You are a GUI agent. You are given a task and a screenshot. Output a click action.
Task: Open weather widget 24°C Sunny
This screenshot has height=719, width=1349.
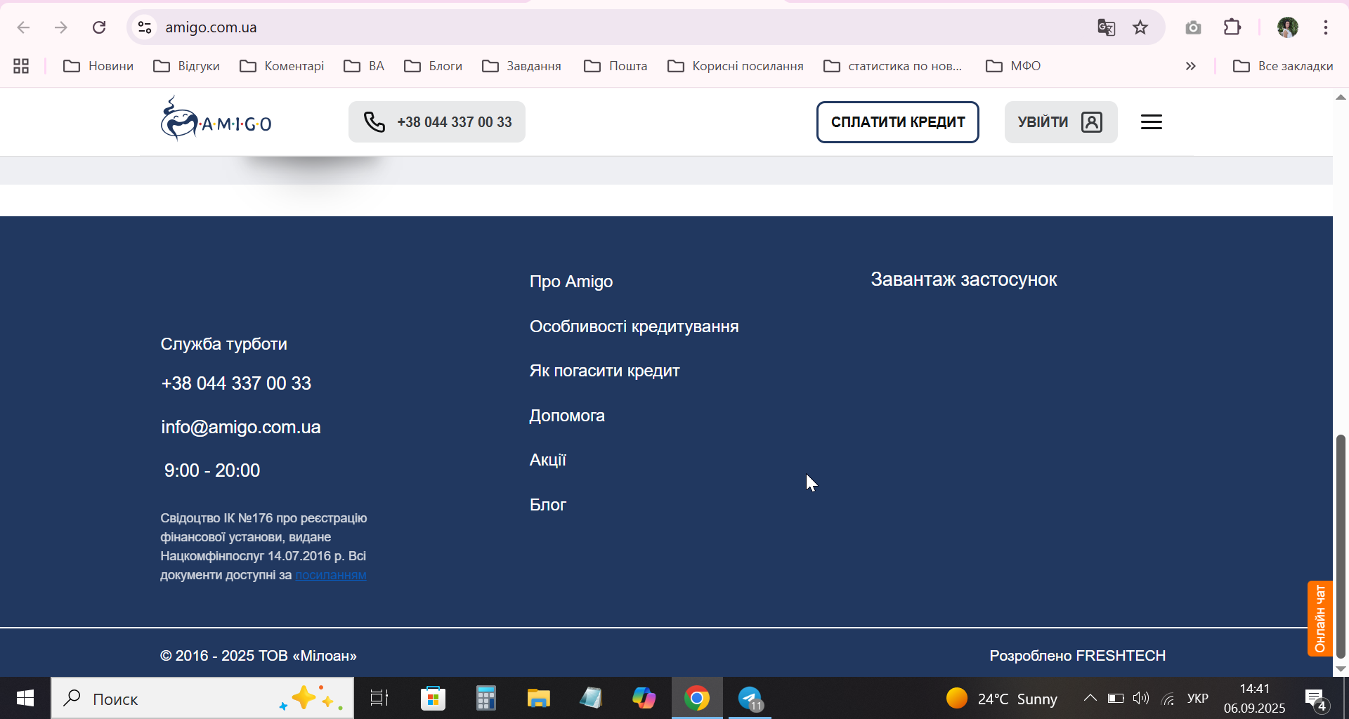[1002, 699]
